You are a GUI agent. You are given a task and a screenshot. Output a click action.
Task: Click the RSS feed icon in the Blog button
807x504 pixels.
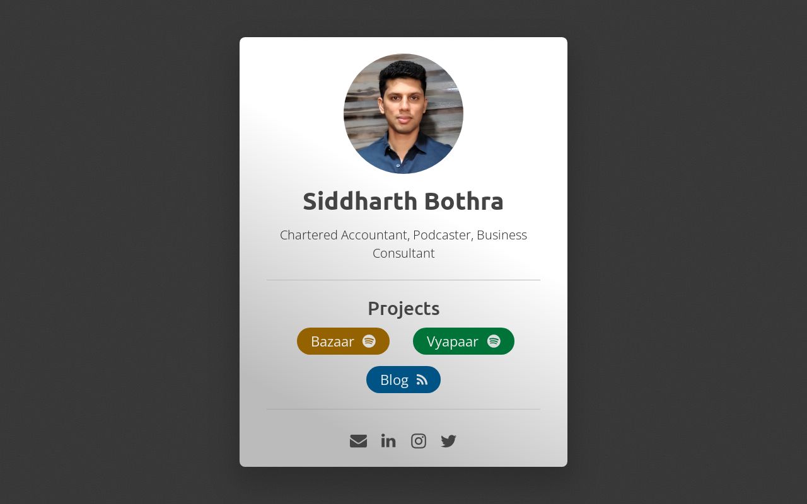coord(421,379)
